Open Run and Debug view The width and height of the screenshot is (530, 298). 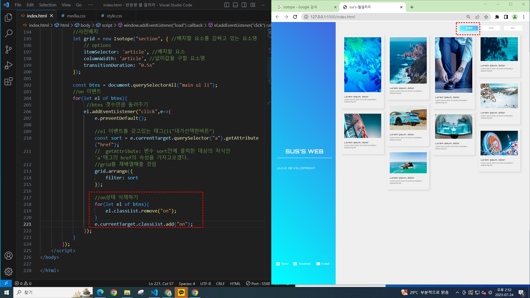click(9, 65)
